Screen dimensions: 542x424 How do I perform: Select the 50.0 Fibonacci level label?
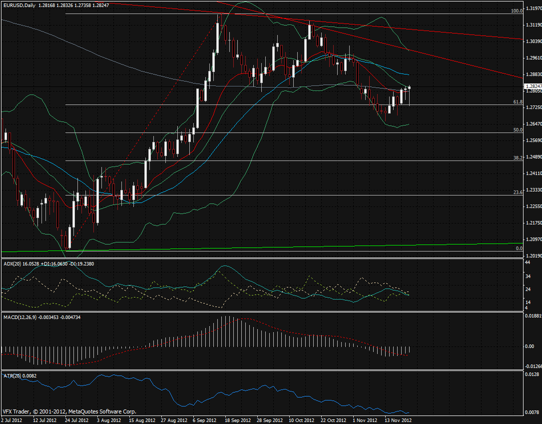tap(518, 129)
